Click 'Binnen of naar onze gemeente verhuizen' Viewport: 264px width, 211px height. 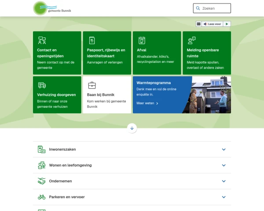pyautogui.click(x=52, y=104)
